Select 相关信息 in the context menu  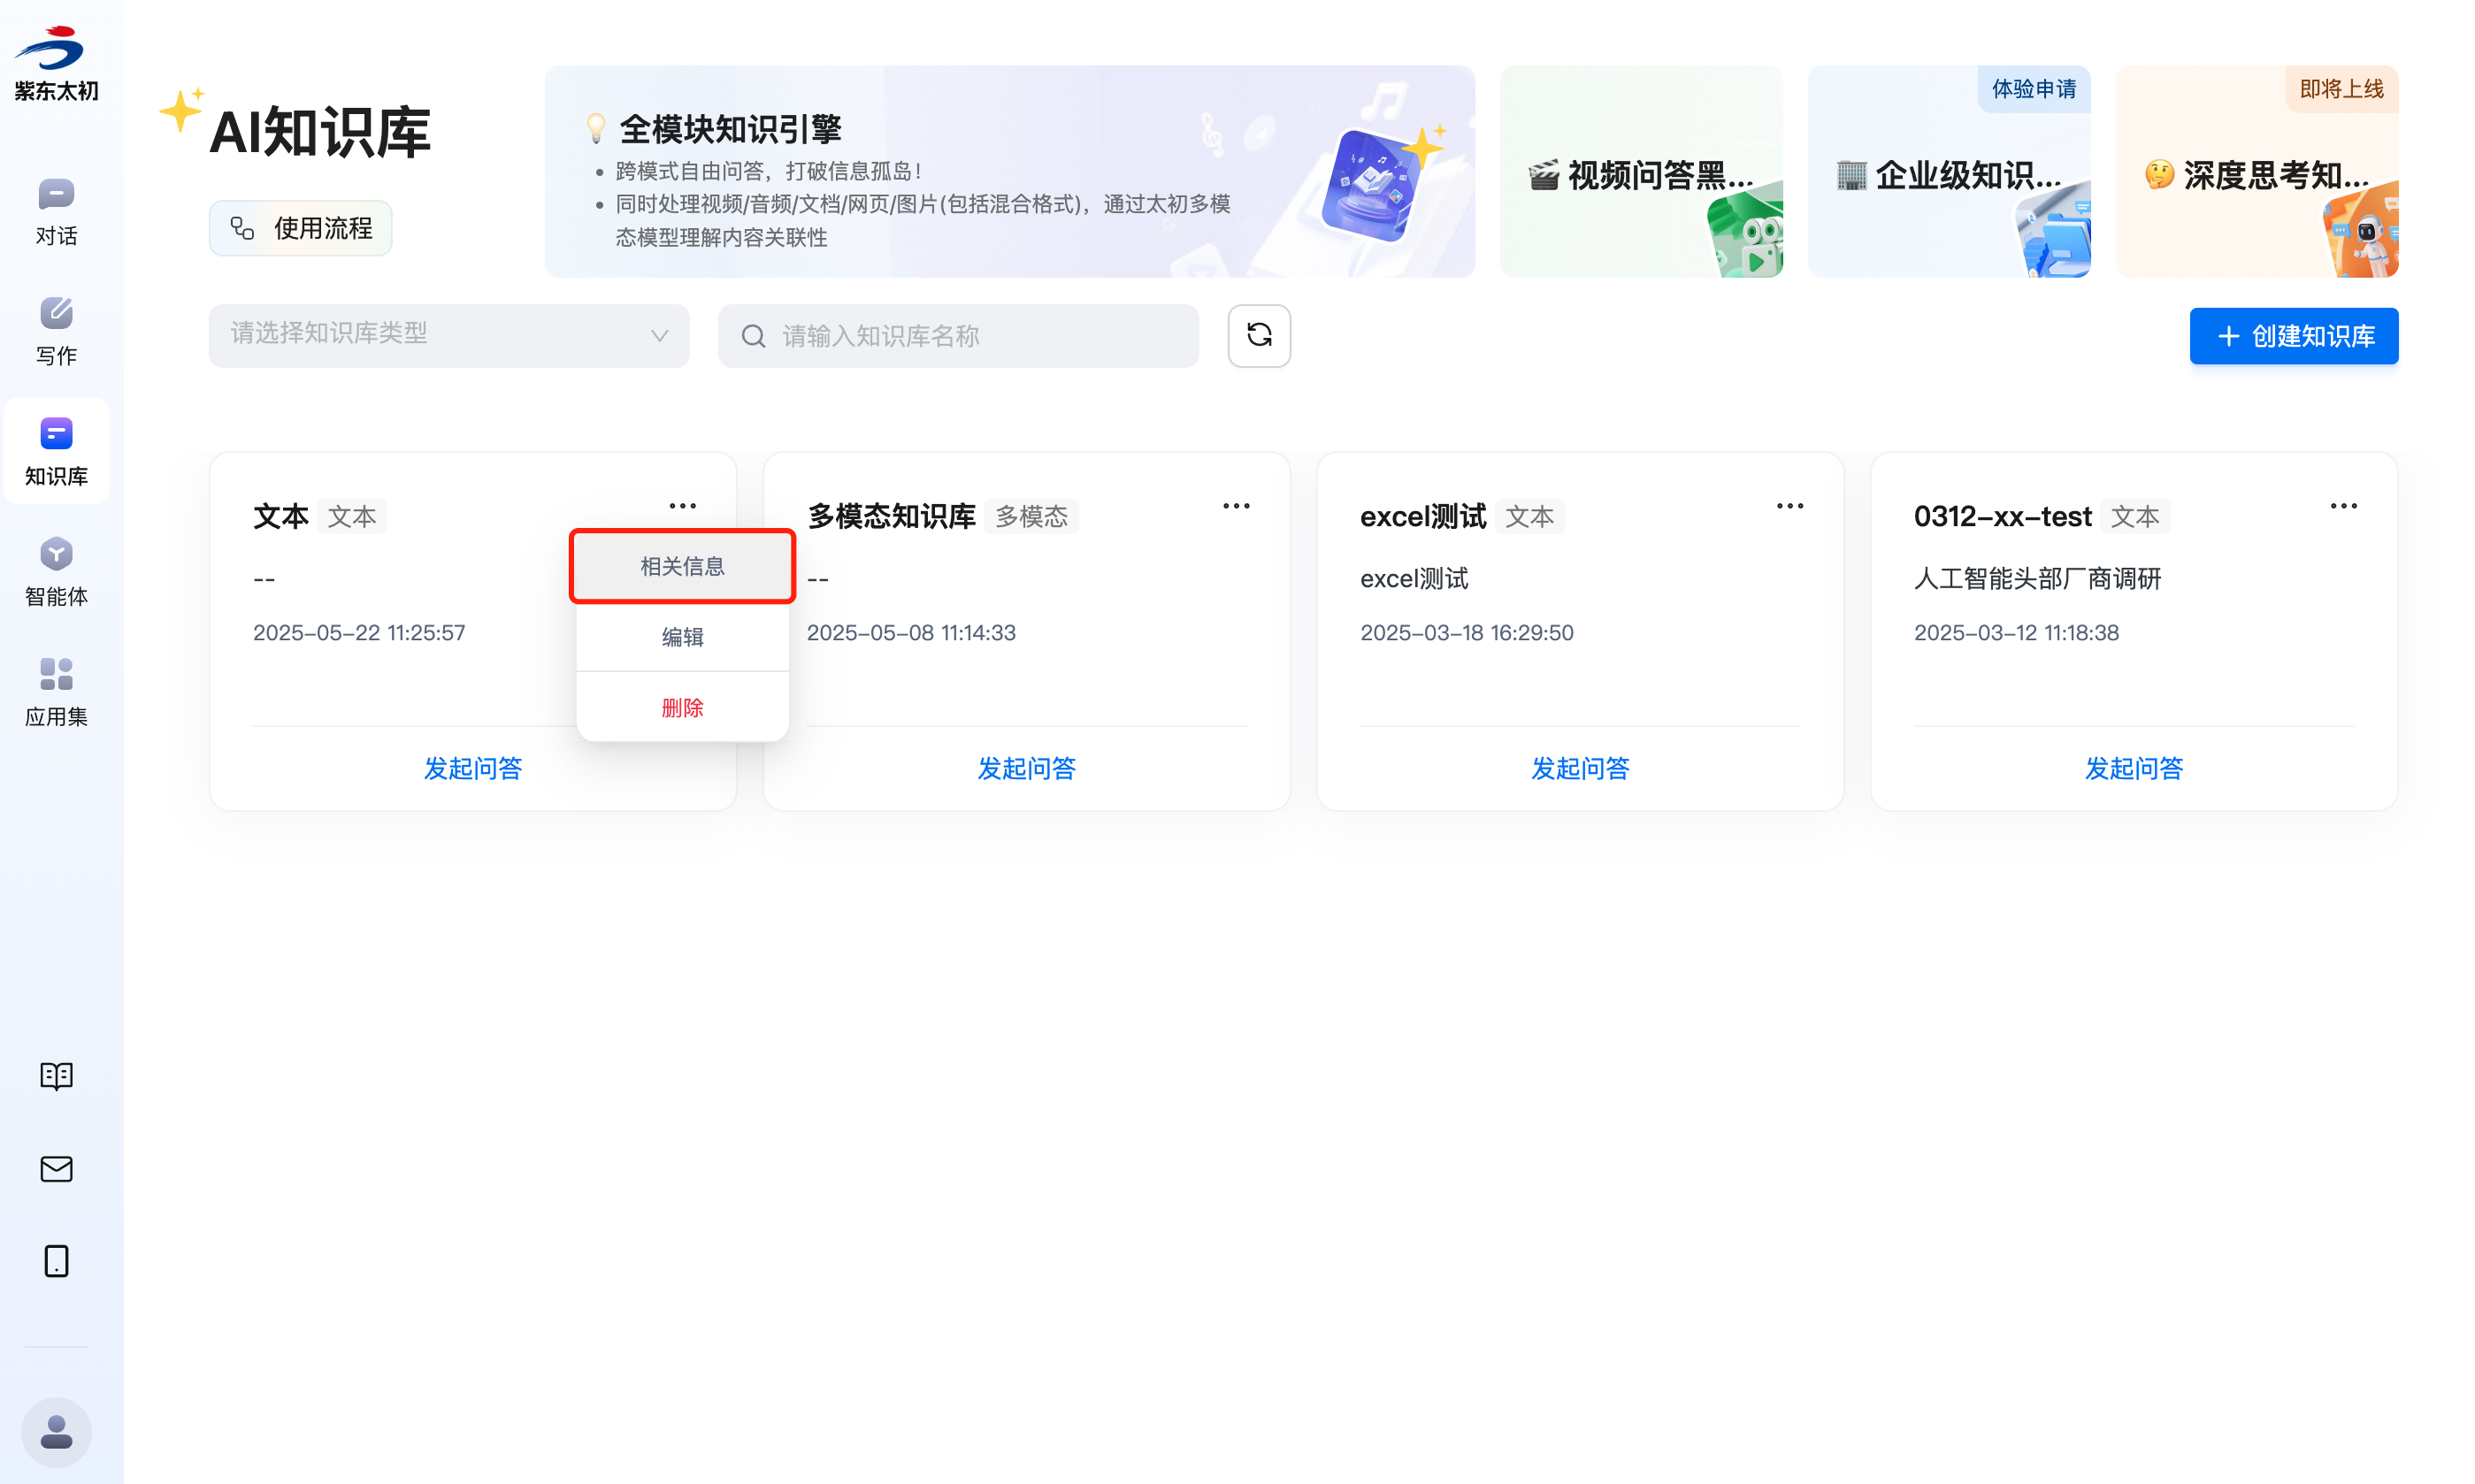coord(682,566)
